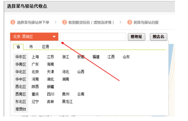Select province 河南
Image resolution: width=188 pixels, height=121 pixels.
pos(35,79)
